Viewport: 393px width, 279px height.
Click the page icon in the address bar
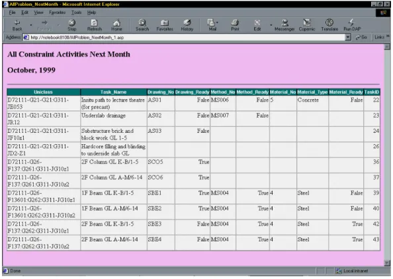click(26, 37)
